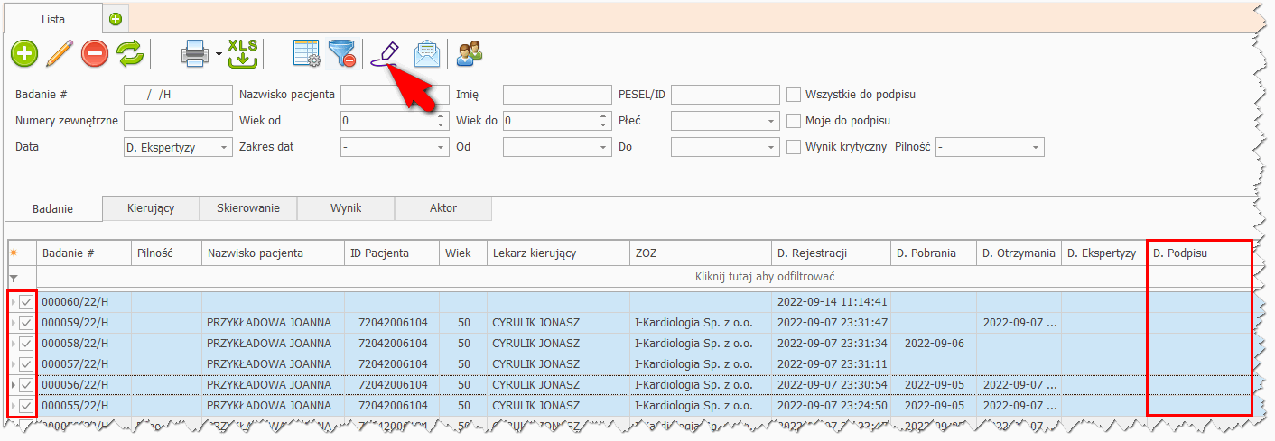Image resolution: width=1275 pixels, height=441 pixels.
Task: Click the red delete record icon
Action: pos(95,54)
